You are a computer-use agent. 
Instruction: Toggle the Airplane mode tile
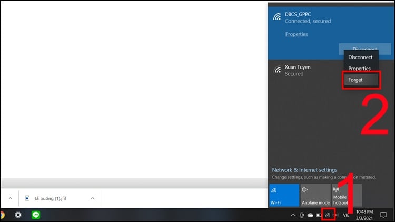(315, 195)
